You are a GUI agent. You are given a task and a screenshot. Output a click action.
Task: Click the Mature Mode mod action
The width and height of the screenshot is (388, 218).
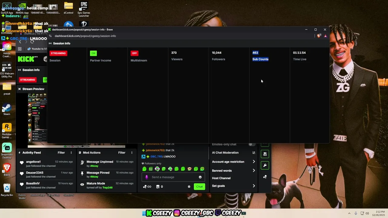point(106,185)
